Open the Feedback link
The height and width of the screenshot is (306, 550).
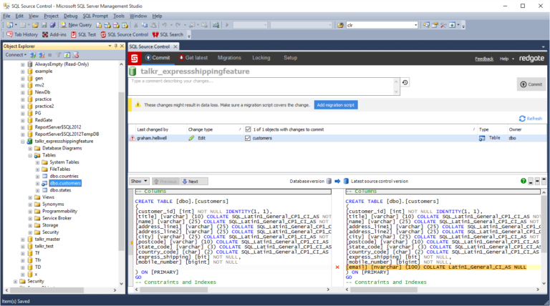click(484, 59)
